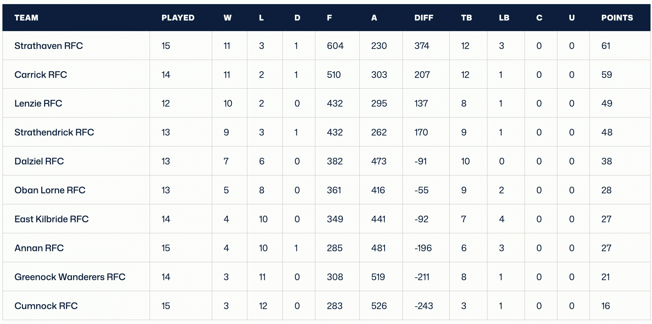Select Annan RFC in standings
This screenshot has width=652, height=324.
tap(39, 248)
